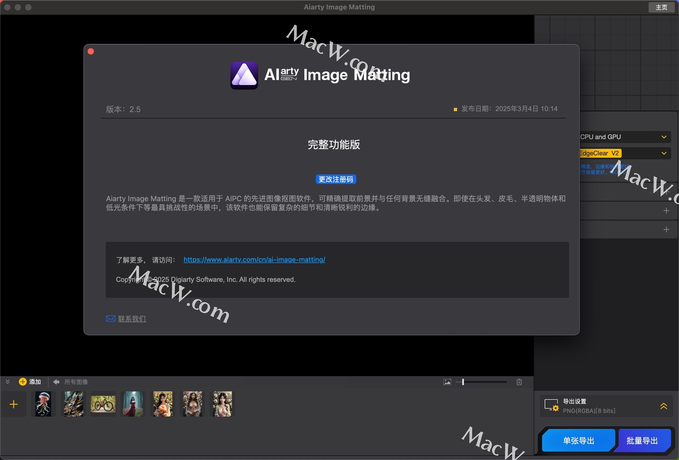Expand the 导出设置 panel chevron
This screenshot has height=460, width=679.
(664, 406)
